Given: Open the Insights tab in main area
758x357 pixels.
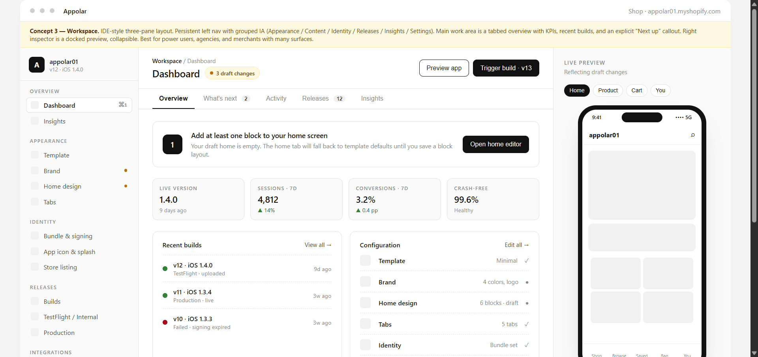Looking at the screenshot, I should 372,98.
